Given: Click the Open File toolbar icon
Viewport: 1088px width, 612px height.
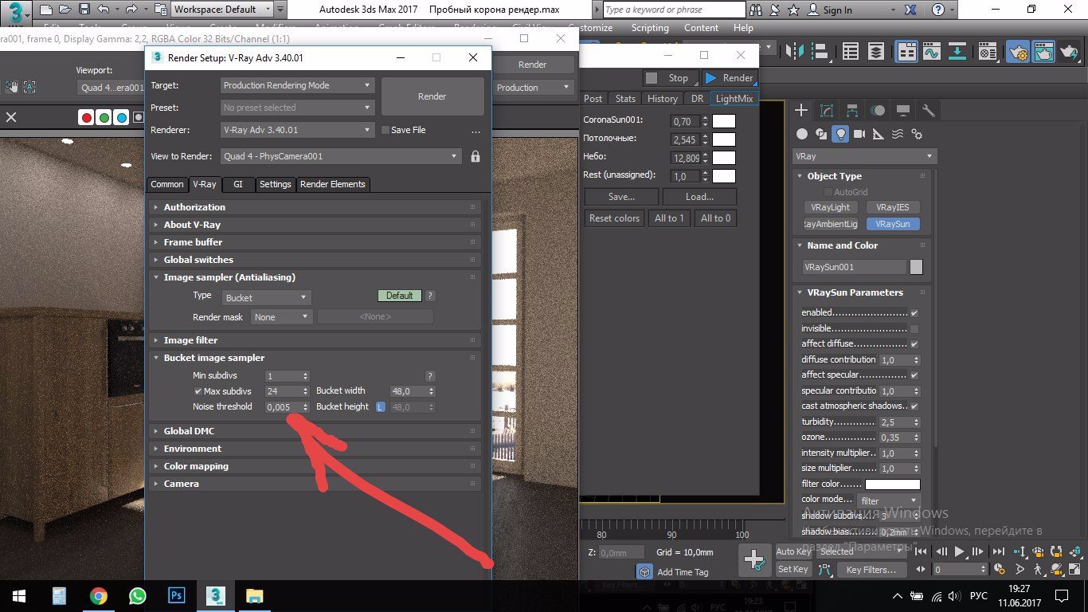Looking at the screenshot, I should [x=66, y=10].
